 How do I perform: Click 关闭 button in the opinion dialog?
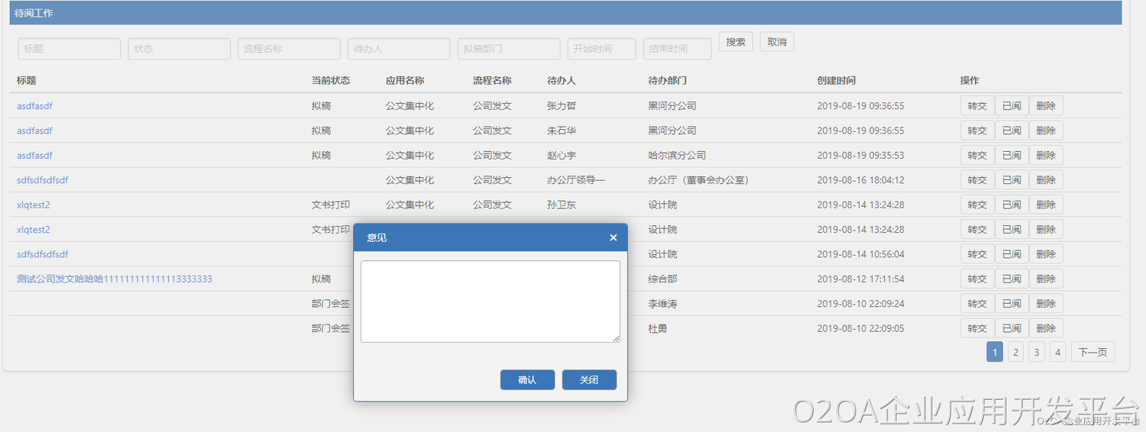[589, 380]
